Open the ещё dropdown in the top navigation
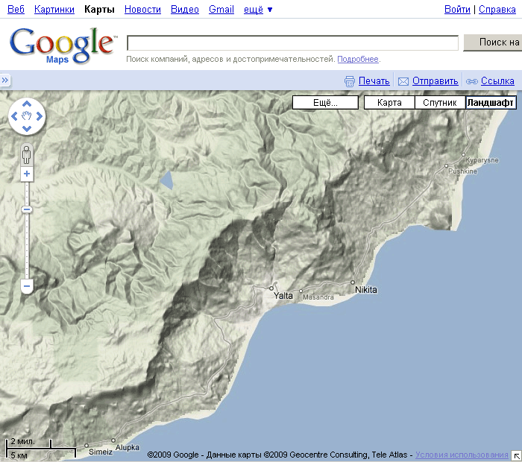The height and width of the screenshot is (462, 522). [258, 10]
